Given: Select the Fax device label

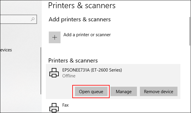Looking at the screenshot, I should 66,105.
